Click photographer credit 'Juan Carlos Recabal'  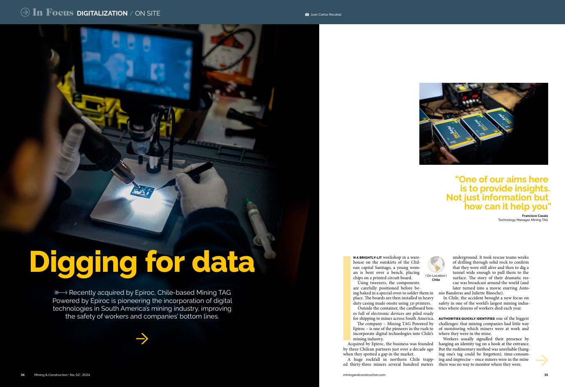pyautogui.click(x=326, y=14)
